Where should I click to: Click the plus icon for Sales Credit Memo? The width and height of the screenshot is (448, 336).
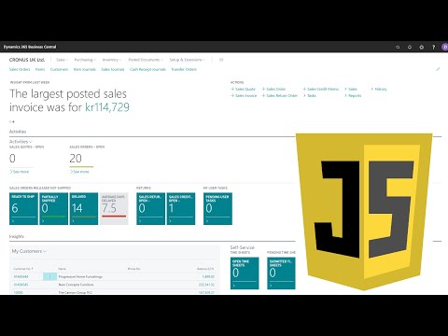[x=304, y=89]
